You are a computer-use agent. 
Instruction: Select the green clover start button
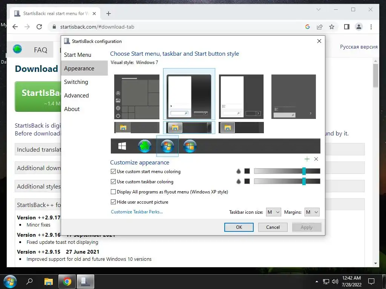click(x=144, y=146)
